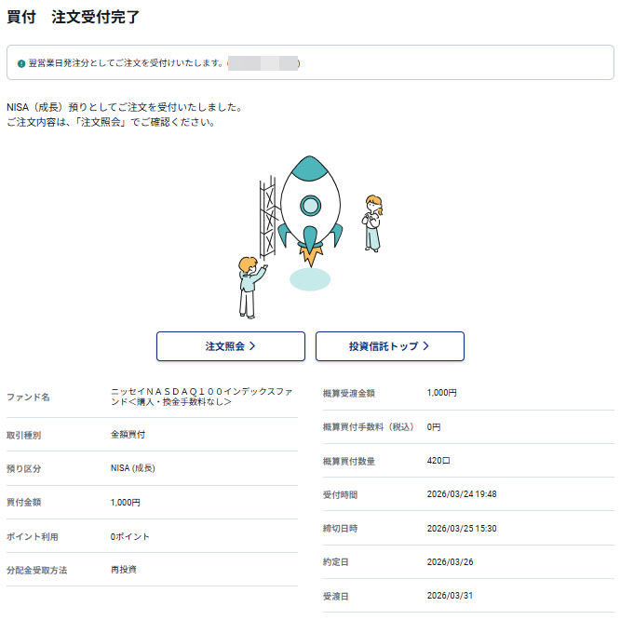620x620 pixels.
Task: Click the rocket's orange flame
Action: coord(310,252)
